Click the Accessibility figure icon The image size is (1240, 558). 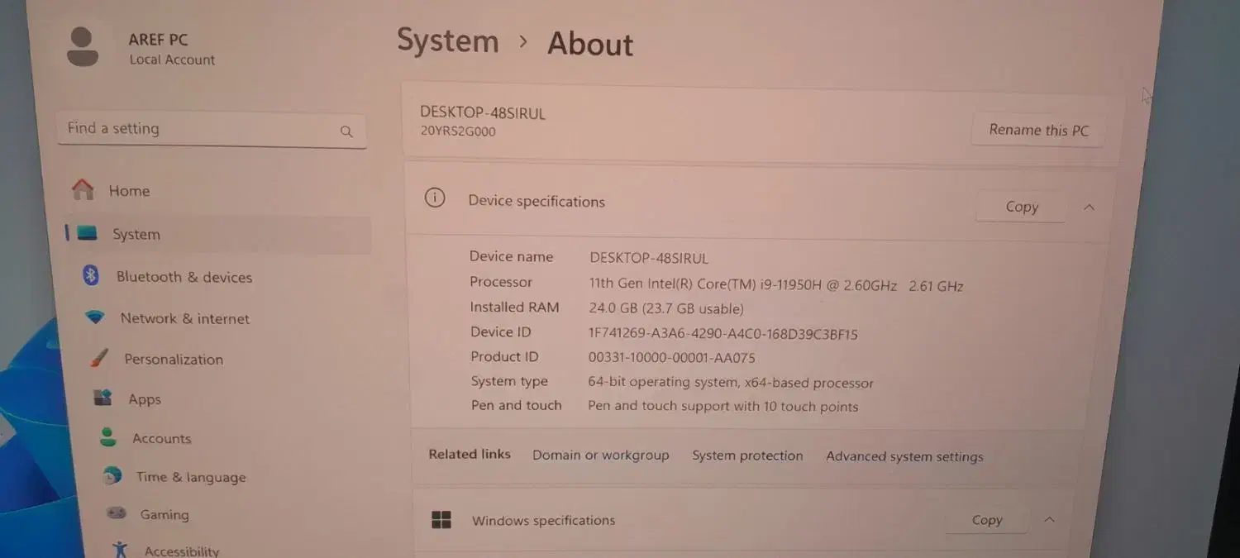coord(121,550)
